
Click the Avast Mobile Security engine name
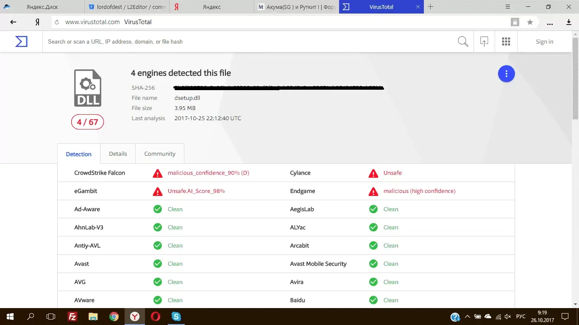pos(318,264)
